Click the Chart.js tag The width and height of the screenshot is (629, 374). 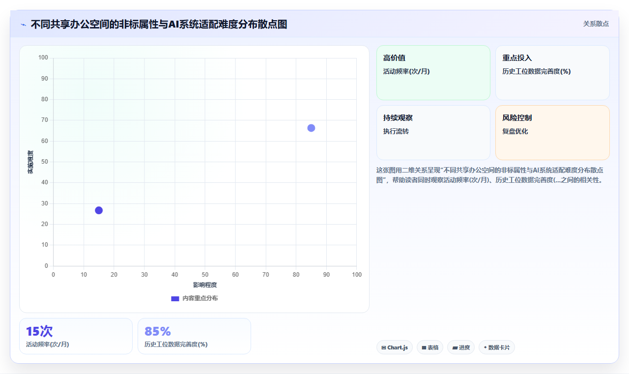tap(395, 347)
